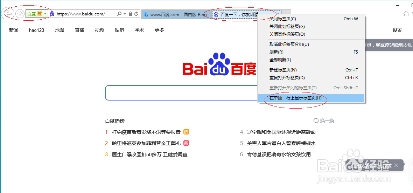The height and width of the screenshot is (193, 413).
Task: Click into the Baidu search box
Action: [x=181, y=93]
